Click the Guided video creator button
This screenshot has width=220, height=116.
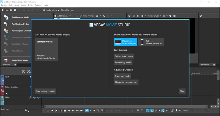124,56
